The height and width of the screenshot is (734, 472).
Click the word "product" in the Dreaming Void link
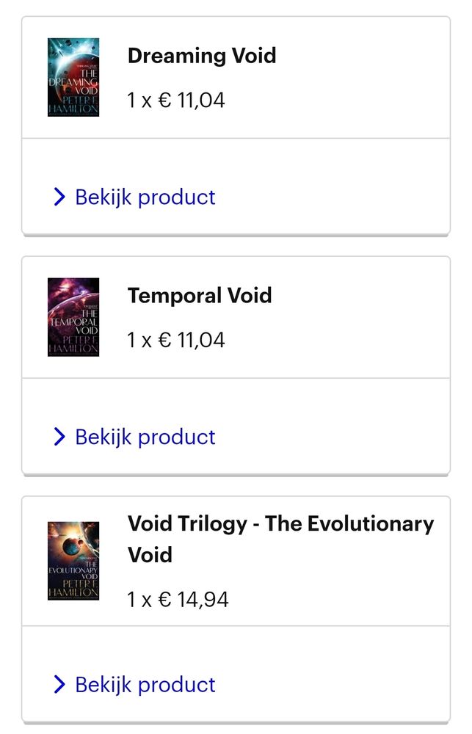177,198
